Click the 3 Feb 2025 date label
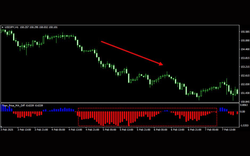Image resolution: width=250 pixels, height=156 pixels. 7,129
